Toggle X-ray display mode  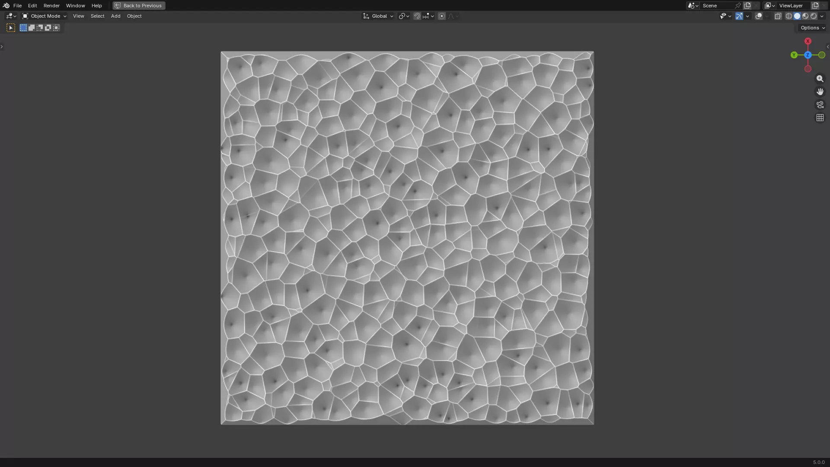tap(778, 16)
